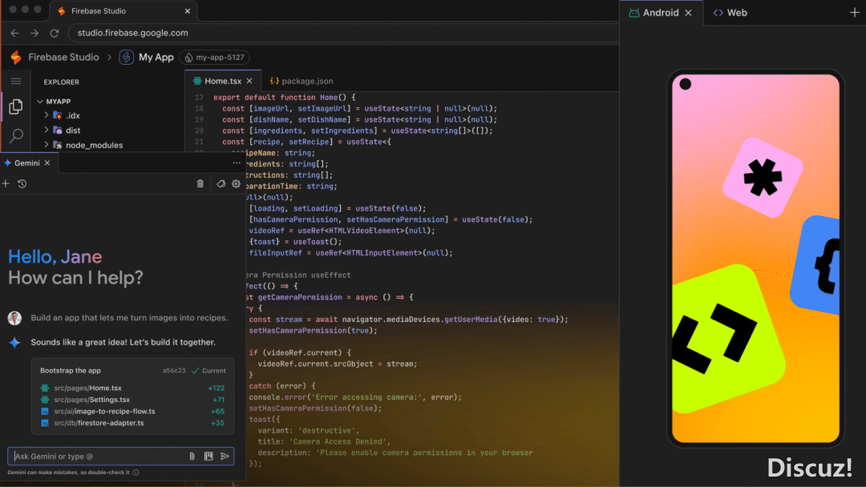Open src/pages/Home.tsx from the change list
The width and height of the screenshot is (866, 487).
coord(88,388)
